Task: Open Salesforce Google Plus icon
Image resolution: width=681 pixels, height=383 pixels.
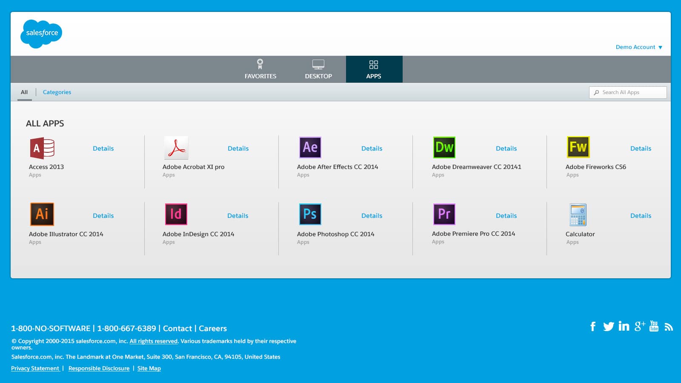Action: 640,326
